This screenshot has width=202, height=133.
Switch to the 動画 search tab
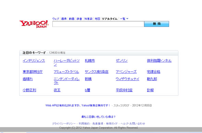[72, 19]
